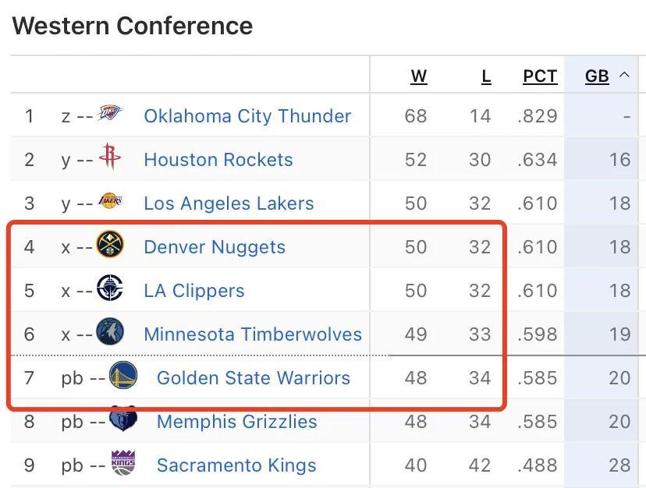Sort standings by the GB column arrow
This screenshot has height=488, width=646.
tap(623, 75)
